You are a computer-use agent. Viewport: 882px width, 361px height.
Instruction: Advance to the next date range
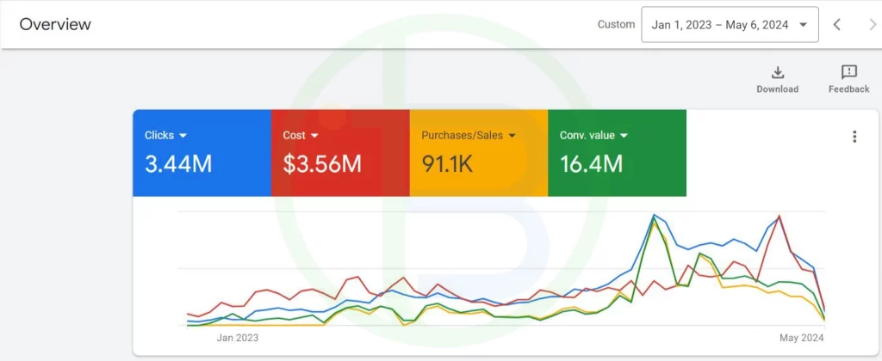(872, 24)
